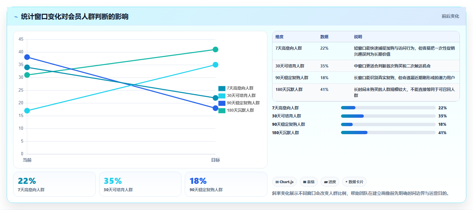
Task: Click the square icon in the 表格 chip
Action: [305, 182]
